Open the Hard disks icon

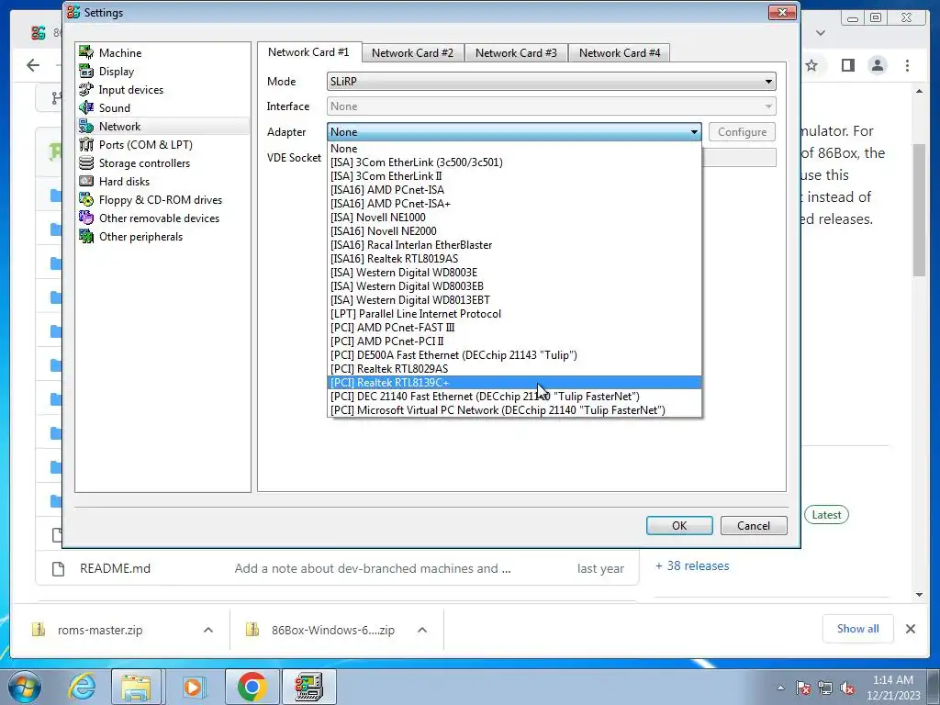86,182
